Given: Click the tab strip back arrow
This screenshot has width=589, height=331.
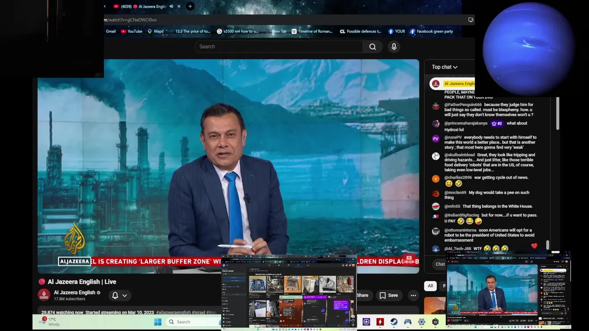Looking at the screenshot, I should coord(104,6).
